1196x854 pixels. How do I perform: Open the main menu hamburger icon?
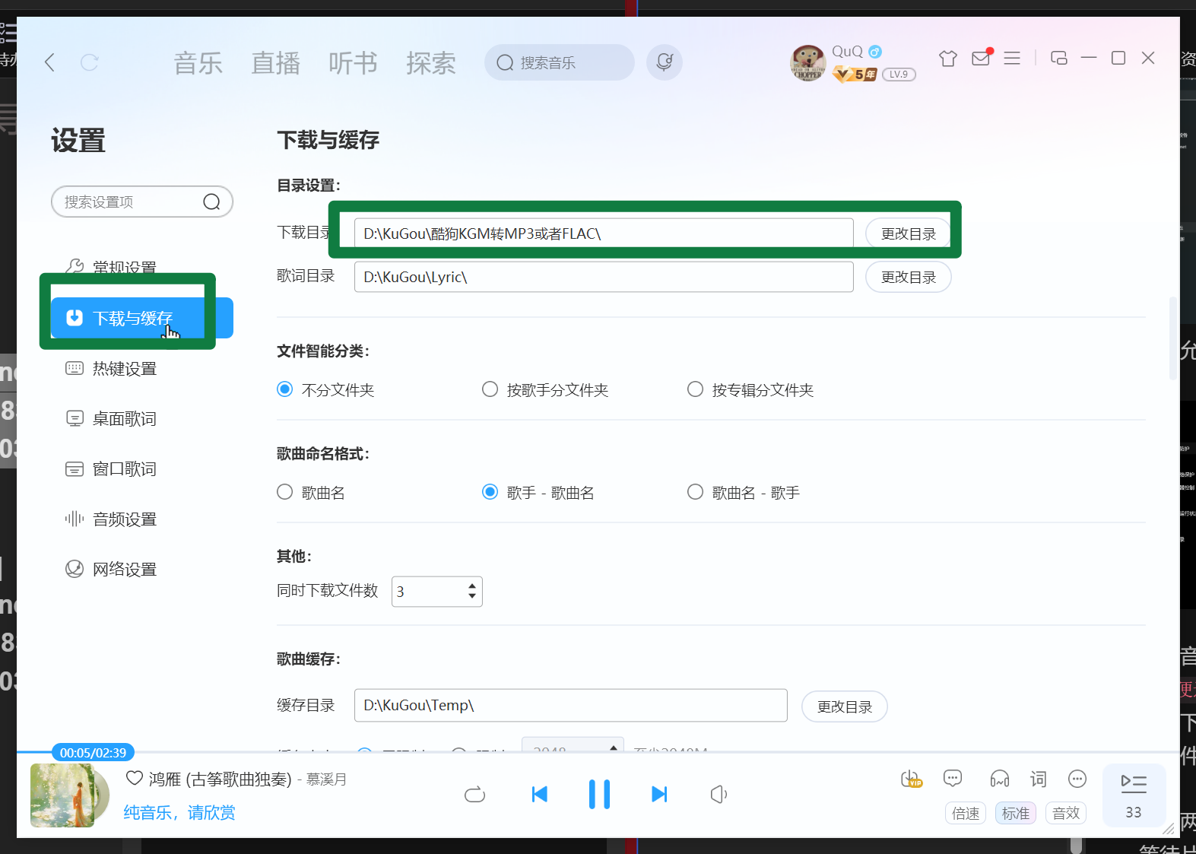pyautogui.click(x=1012, y=59)
